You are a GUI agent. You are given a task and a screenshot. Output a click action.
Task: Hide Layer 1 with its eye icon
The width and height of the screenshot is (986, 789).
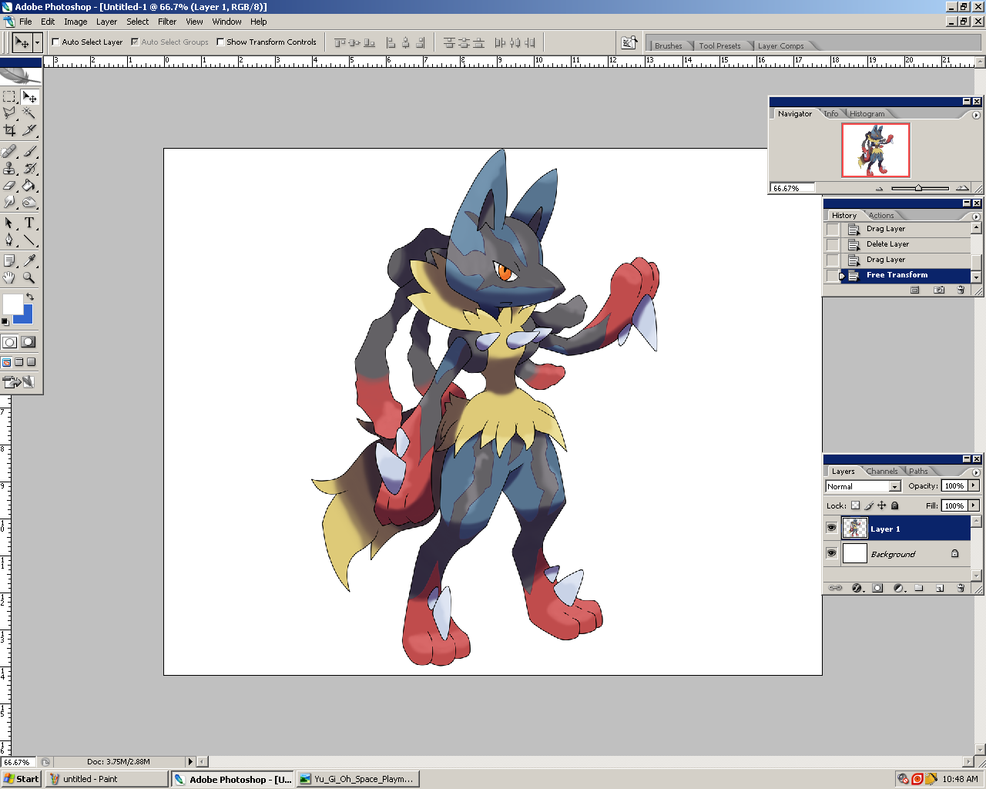[831, 529]
